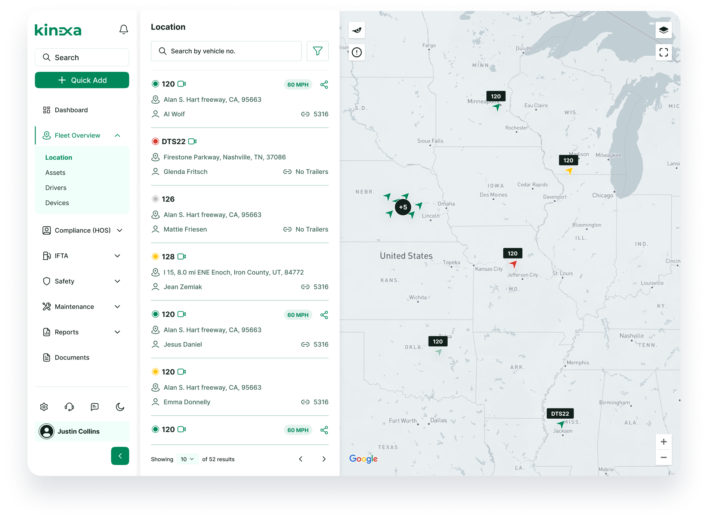Enable dark mode with the moon icon
The width and height of the screenshot is (708, 520).
click(x=120, y=407)
